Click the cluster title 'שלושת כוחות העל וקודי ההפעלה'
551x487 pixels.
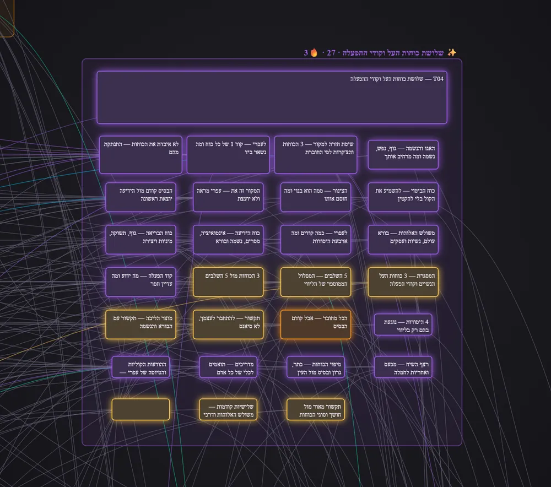393,53
